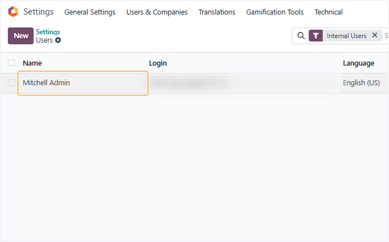This screenshot has height=242, width=389.
Task: Sort by the Name column header
Action: coord(32,63)
